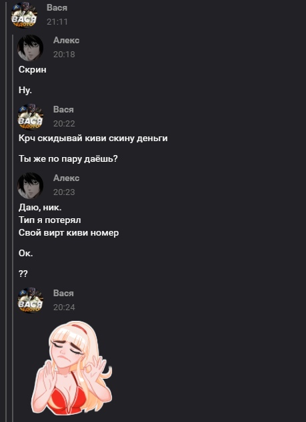
Task: Select the message 'Ну.'
Action: (x=25, y=90)
